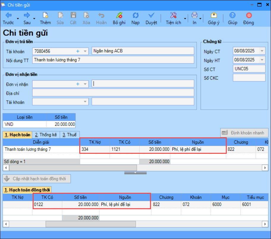Click the Số CT field UNC05

(249, 69)
